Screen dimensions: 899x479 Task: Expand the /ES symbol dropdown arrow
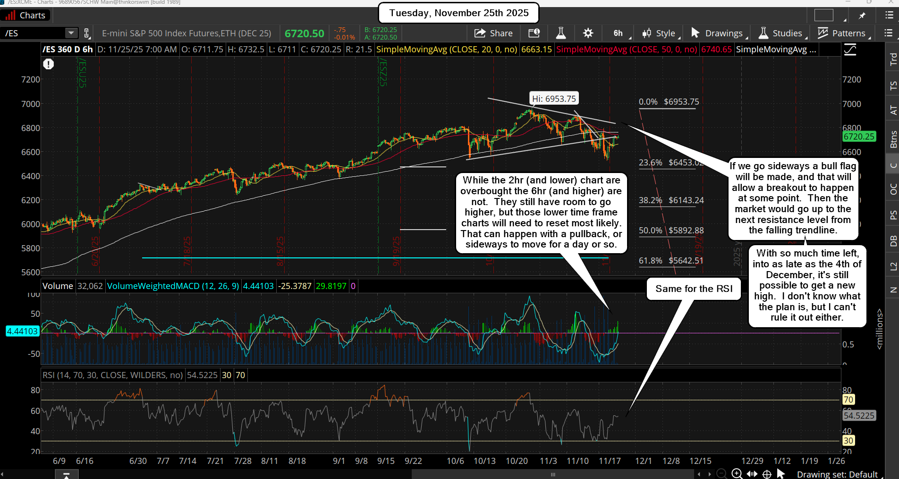coord(71,33)
